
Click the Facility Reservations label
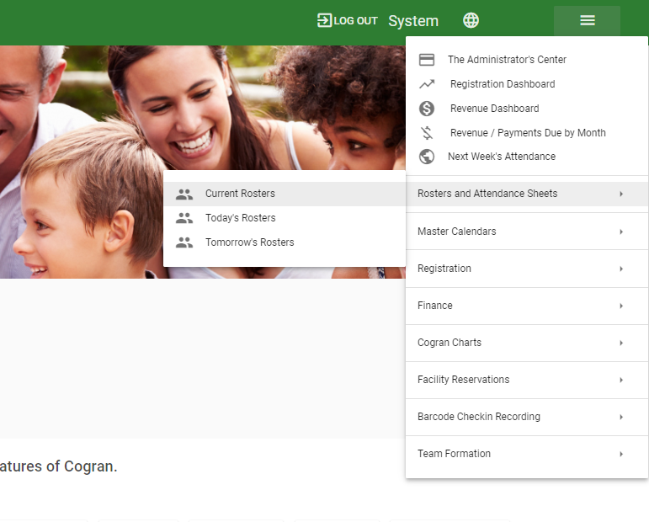coord(463,380)
